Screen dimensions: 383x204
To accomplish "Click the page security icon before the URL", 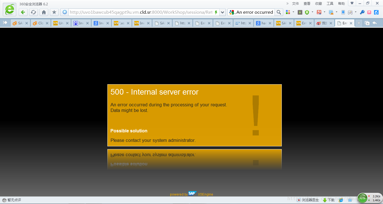I will coord(65,12).
